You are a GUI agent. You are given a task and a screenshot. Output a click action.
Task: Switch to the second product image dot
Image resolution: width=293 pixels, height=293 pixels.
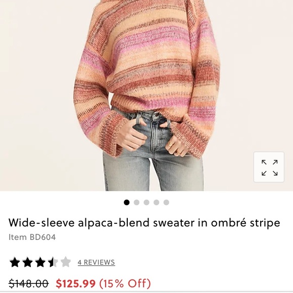[x=136, y=203]
